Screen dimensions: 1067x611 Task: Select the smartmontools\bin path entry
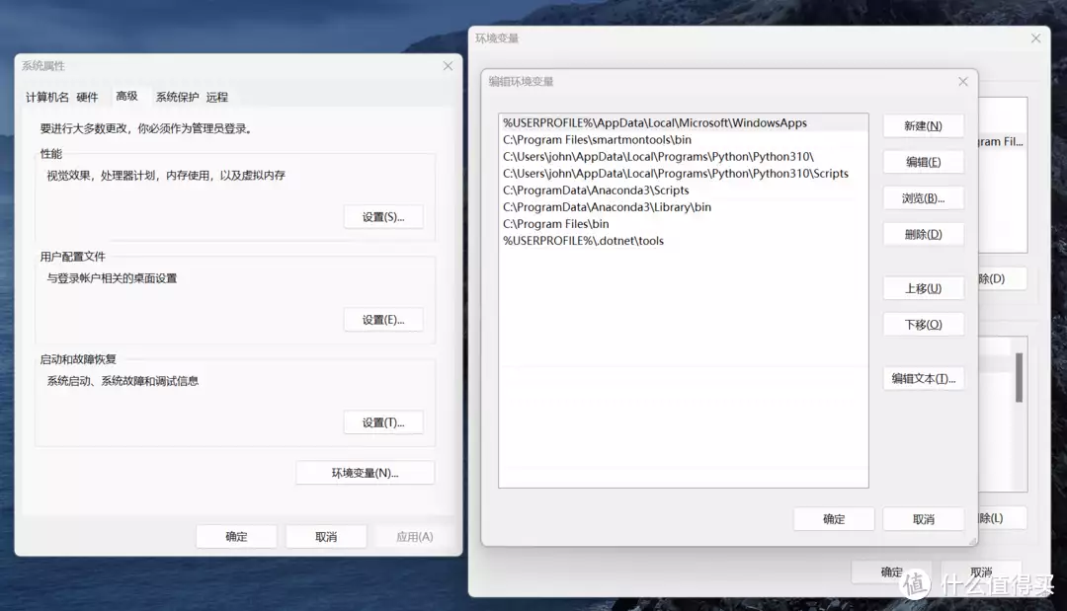[x=684, y=140]
